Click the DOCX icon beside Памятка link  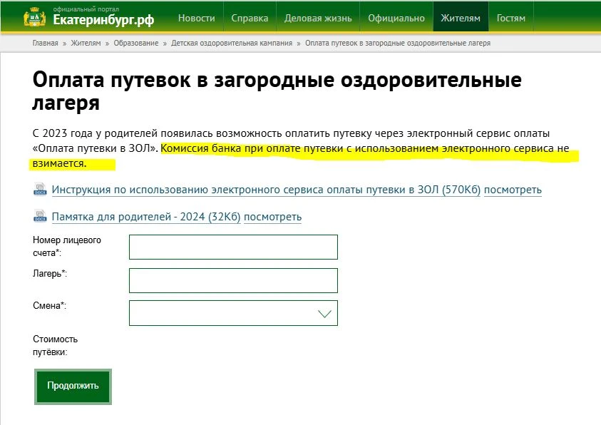(39, 217)
